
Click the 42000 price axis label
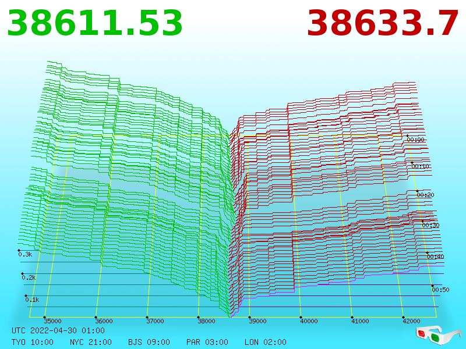[x=411, y=321]
